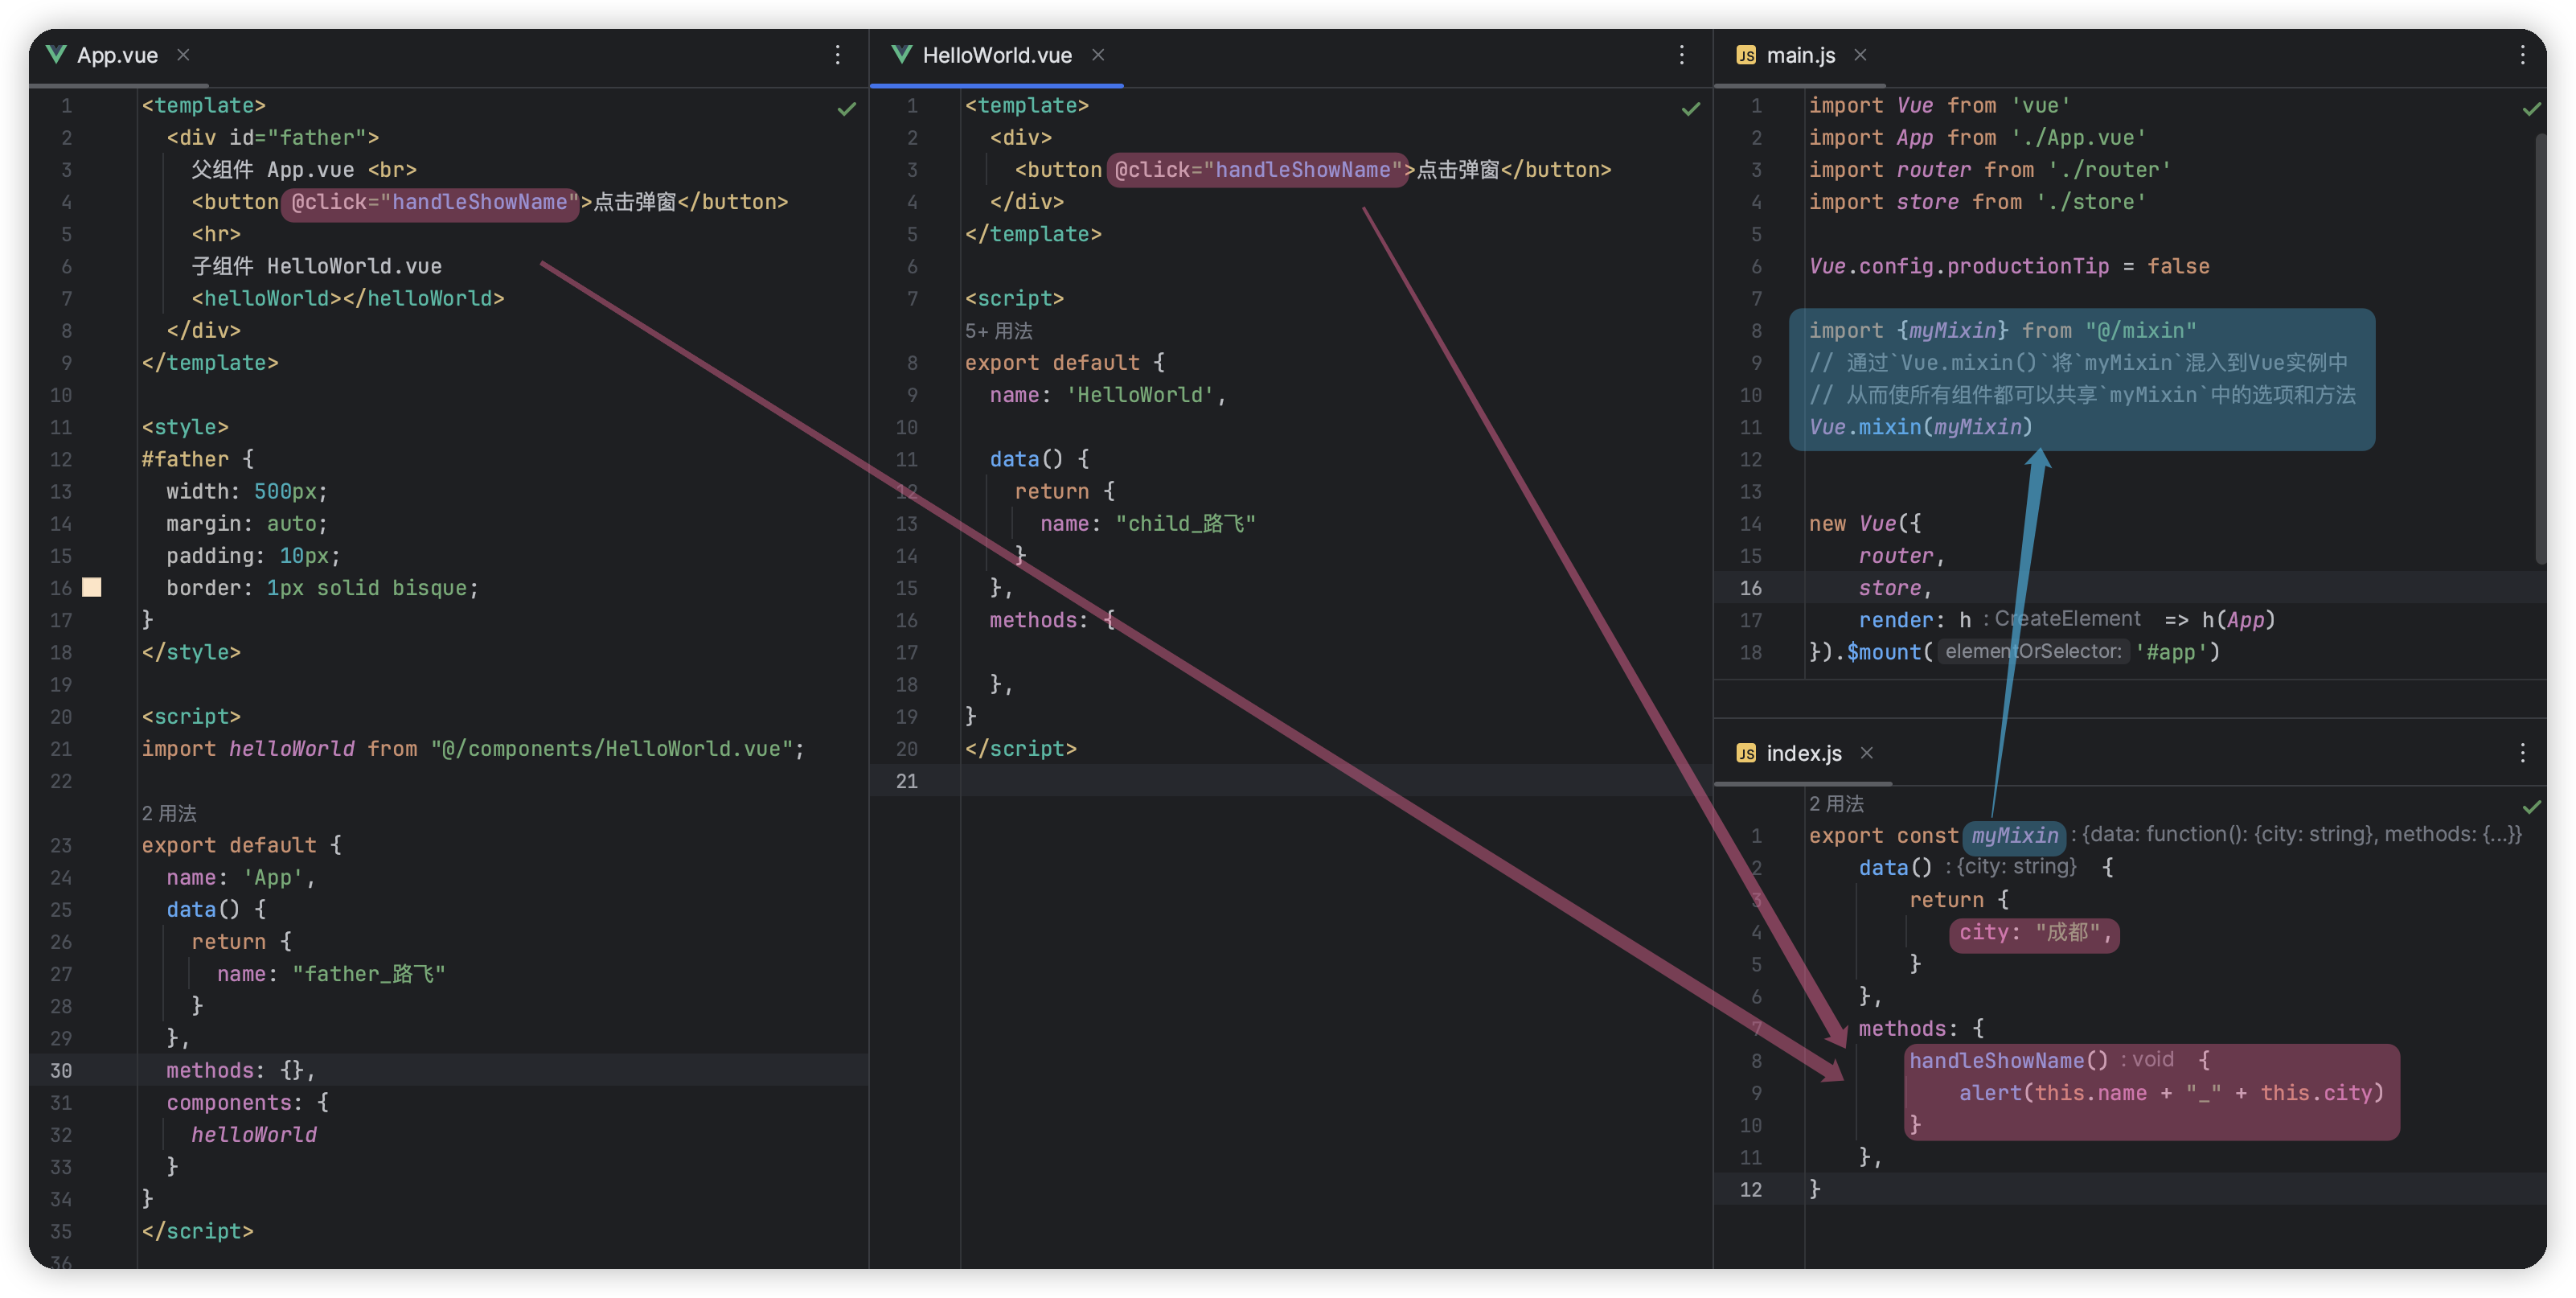
Task: Click the green inspection checkmark in App.vue
Action: (x=846, y=108)
